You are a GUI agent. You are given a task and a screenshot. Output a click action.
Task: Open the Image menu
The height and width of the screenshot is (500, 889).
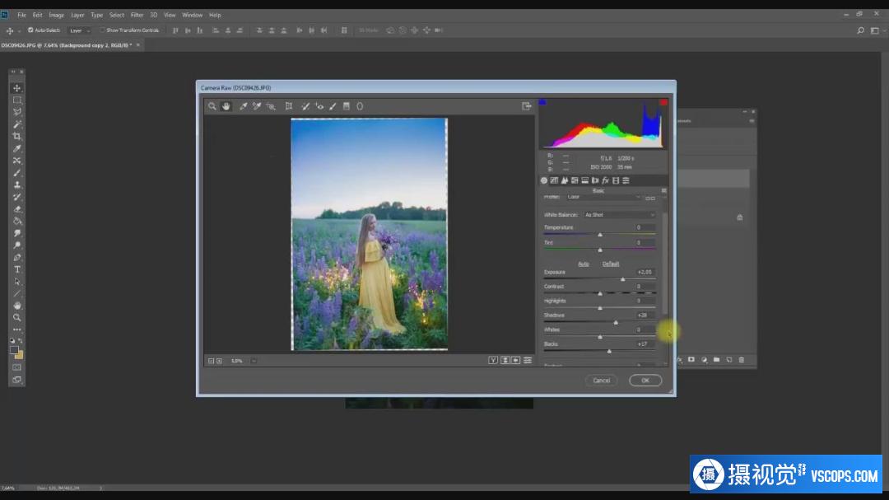click(56, 16)
